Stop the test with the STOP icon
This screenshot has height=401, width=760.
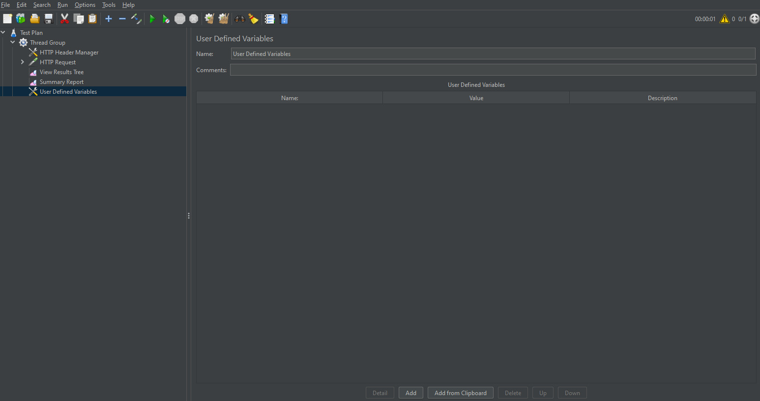pos(180,19)
